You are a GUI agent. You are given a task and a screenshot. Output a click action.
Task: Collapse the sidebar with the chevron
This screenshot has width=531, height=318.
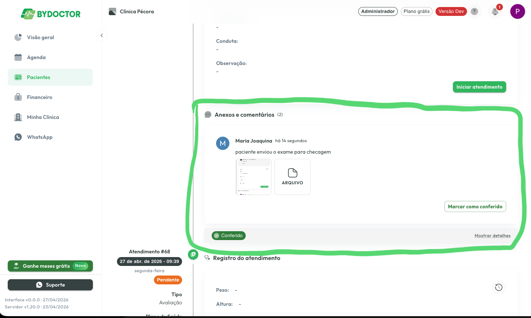click(102, 35)
